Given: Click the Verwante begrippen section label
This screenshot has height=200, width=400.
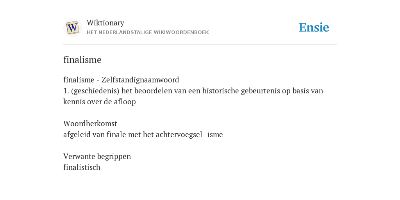Looking at the screenshot, I should [97, 156].
